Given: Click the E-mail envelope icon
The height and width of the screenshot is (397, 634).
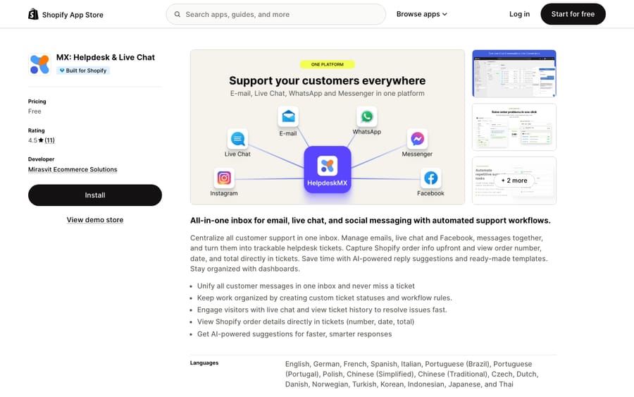Looking at the screenshot, I should click(288, 116).
